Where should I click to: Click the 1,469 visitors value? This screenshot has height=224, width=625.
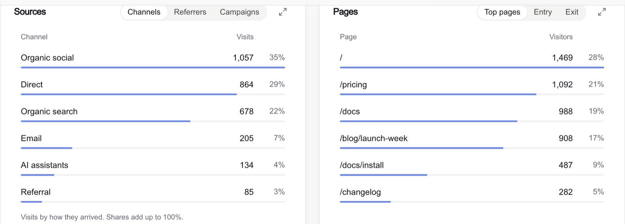(562, 58)
